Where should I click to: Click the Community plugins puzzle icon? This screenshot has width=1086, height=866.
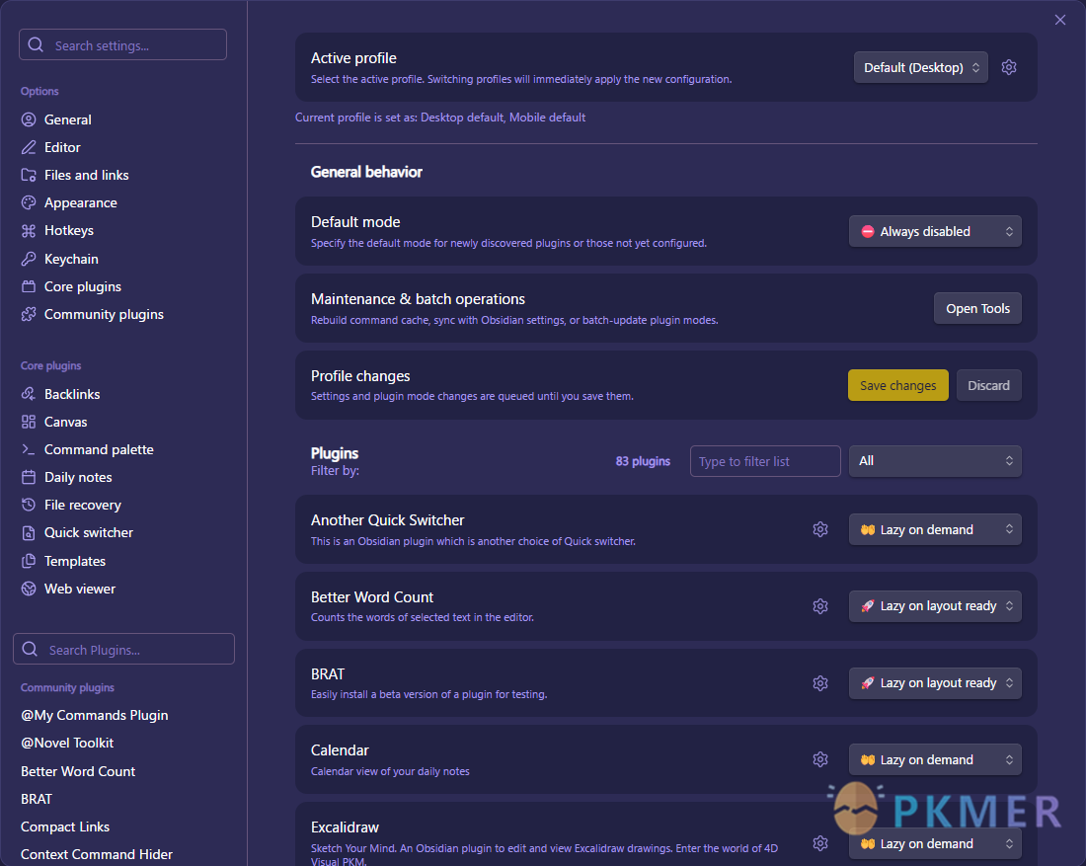click(x=29, y=315)
